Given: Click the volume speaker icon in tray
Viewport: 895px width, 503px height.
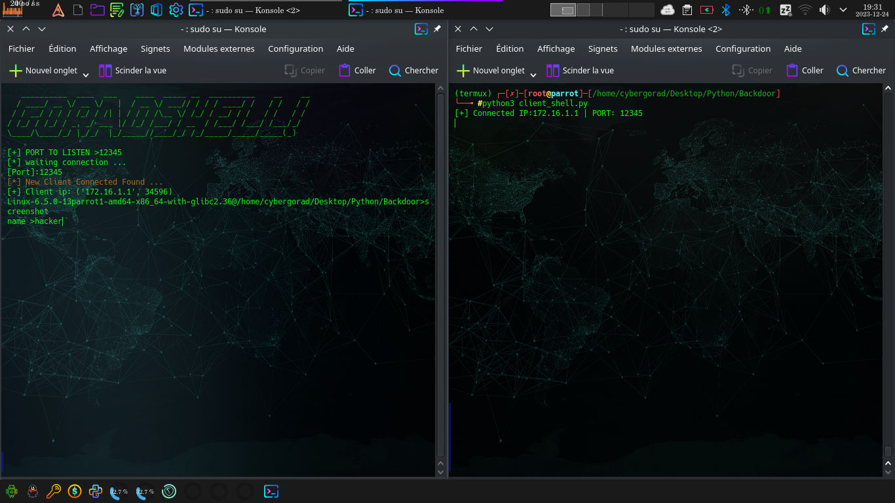Looking at the screenshot, I should [x=824, y=10].
